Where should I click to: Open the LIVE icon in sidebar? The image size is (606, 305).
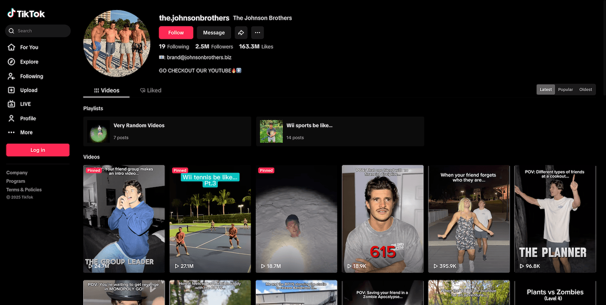[11, 104]
